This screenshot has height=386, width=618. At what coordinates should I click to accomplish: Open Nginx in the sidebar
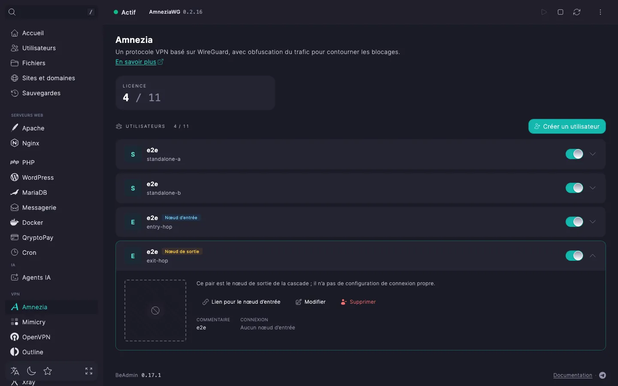tap(51, 143)
